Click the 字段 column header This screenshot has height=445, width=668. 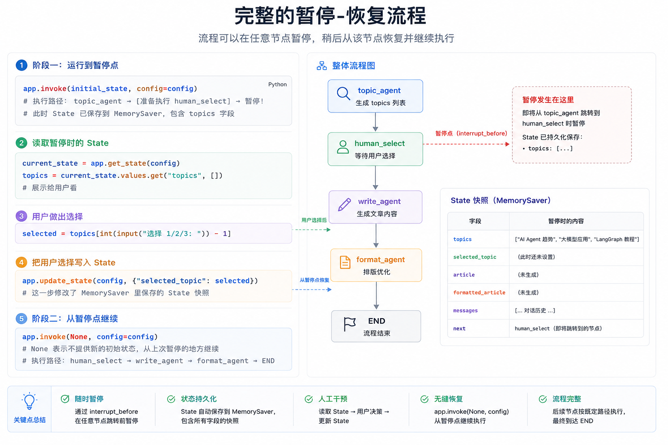pos(475,221)
